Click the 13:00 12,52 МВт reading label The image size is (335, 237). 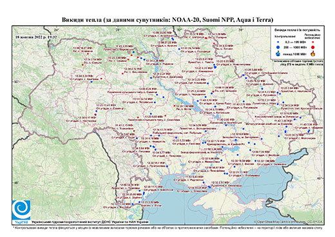tap(143, 99)
